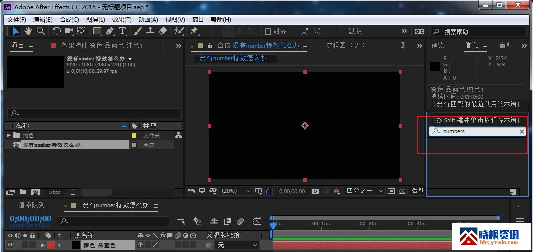Expand the 纯色 folder in Project panel
533x252 pixels.
click(9, 135)
